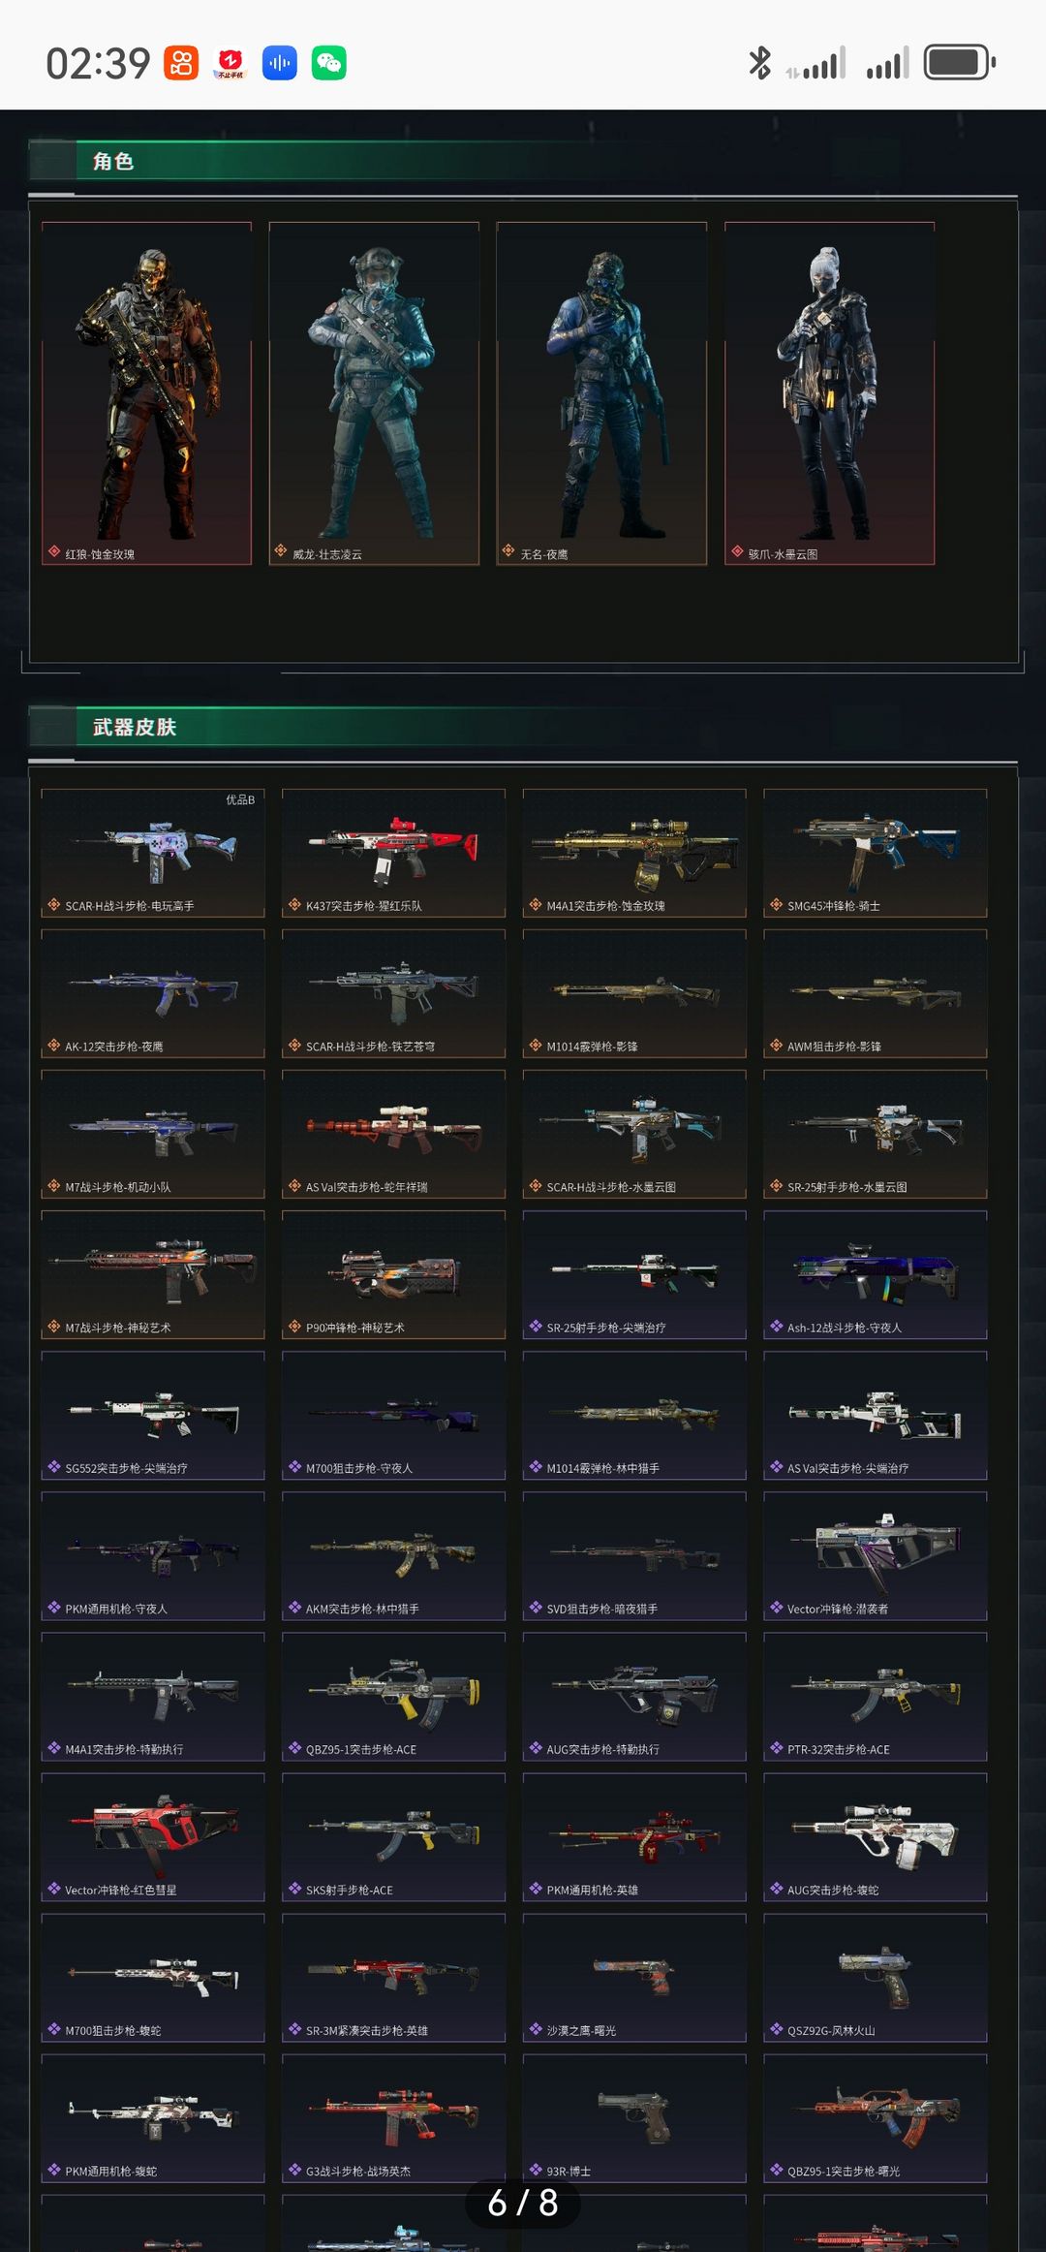Image resolution: width=1046 pixels, height=2252 pixels.
Task: Open the 无名-夜鹰 character skin
Action: click(601, 393)
